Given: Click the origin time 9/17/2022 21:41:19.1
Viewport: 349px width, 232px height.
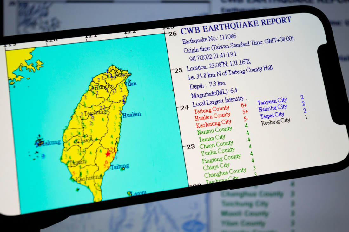Looking at the screenshot, I should tap(213, 56).
